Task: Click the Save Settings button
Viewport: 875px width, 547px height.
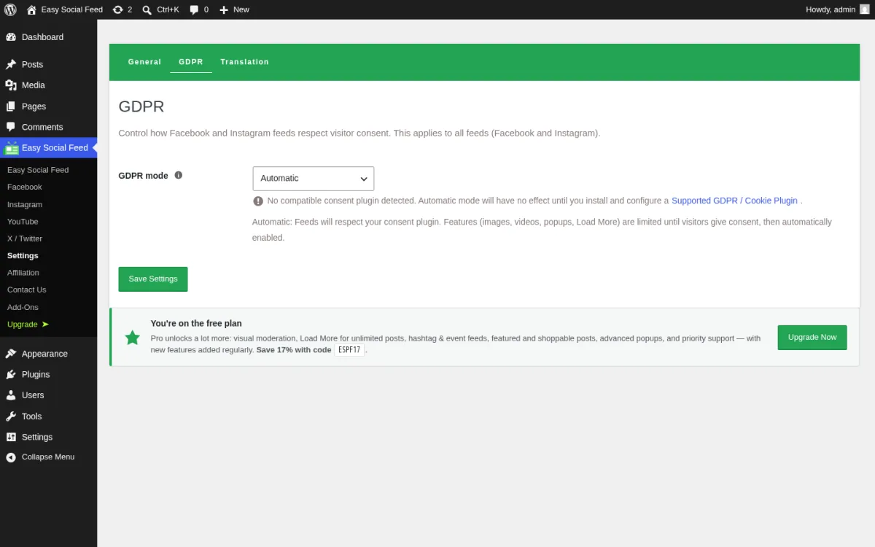Action: (153, 279)
